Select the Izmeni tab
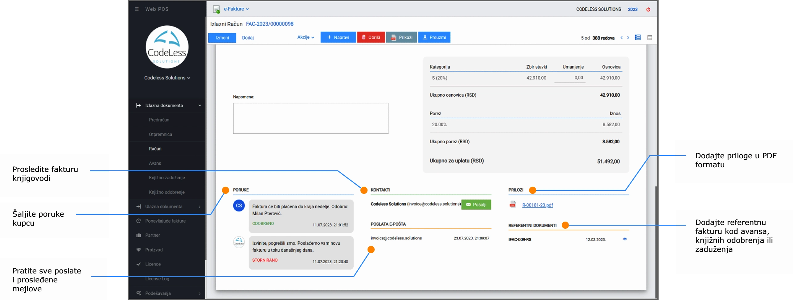Viewport: 793px width, 300px height. [222, 38]
